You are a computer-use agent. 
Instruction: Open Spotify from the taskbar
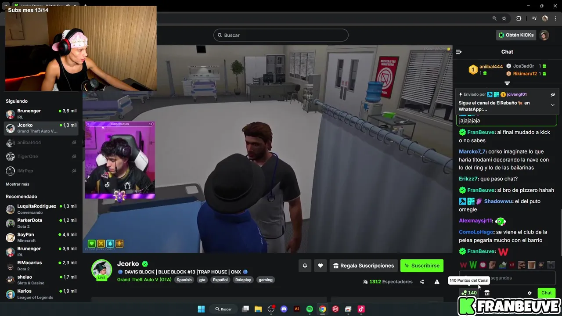(x=310, y=309)
